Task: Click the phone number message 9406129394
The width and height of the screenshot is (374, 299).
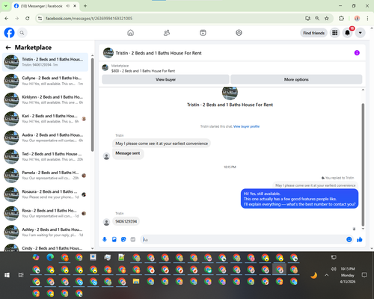Action: 126,221
